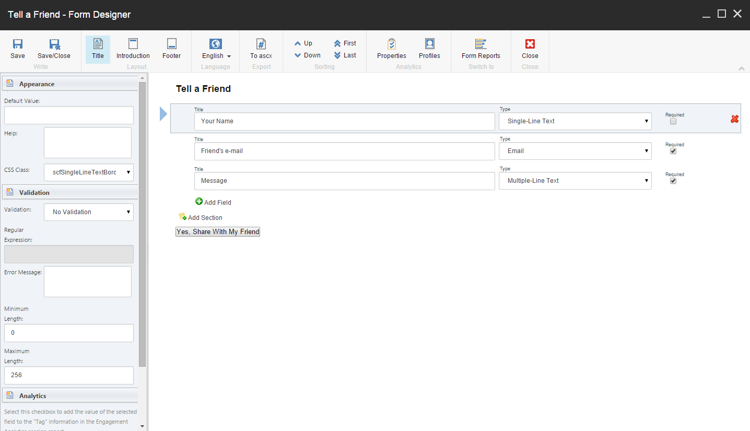Click the blue row selector arrow
750x431 pixels.
[163, 113]
